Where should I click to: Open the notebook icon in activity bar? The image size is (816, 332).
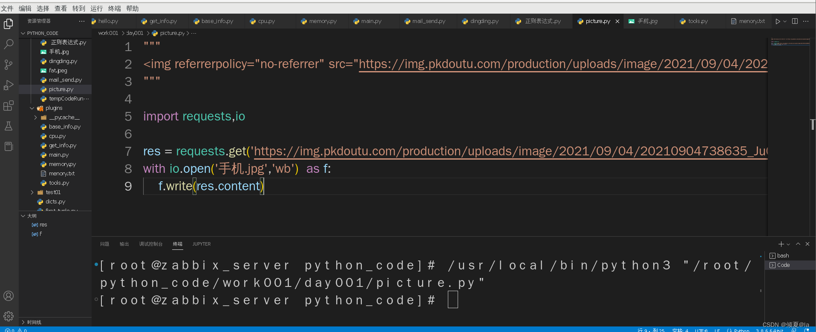coord(9,146)
